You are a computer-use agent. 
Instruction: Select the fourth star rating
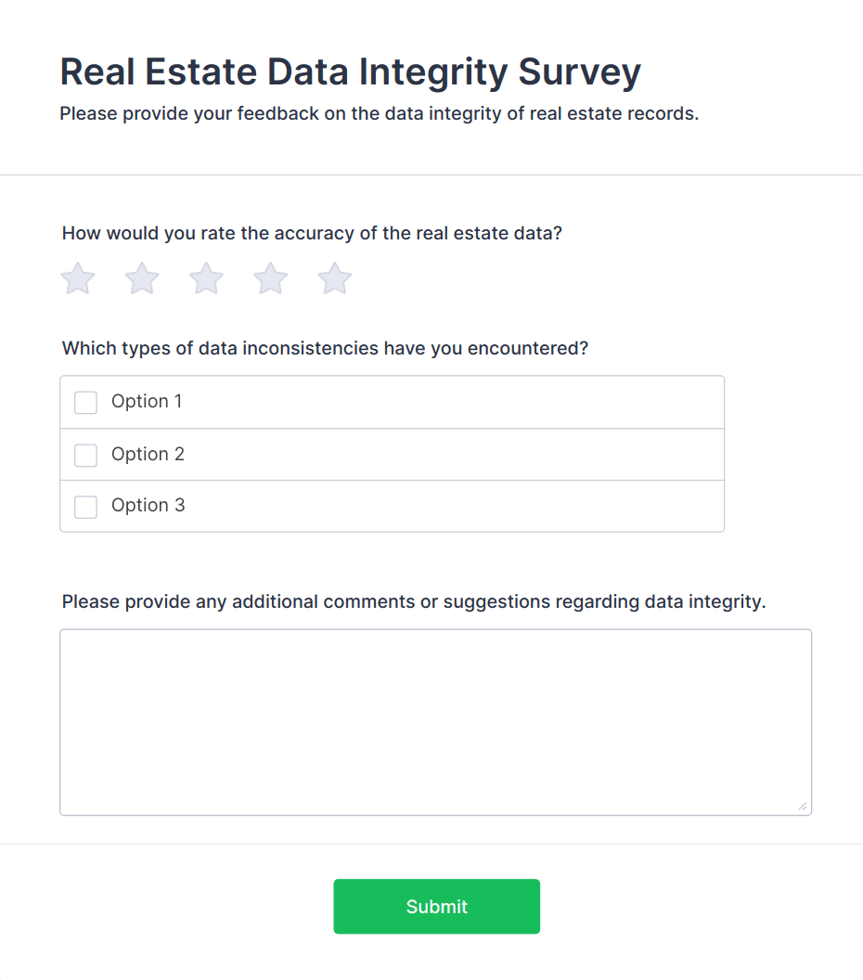(x=270, y=277)
